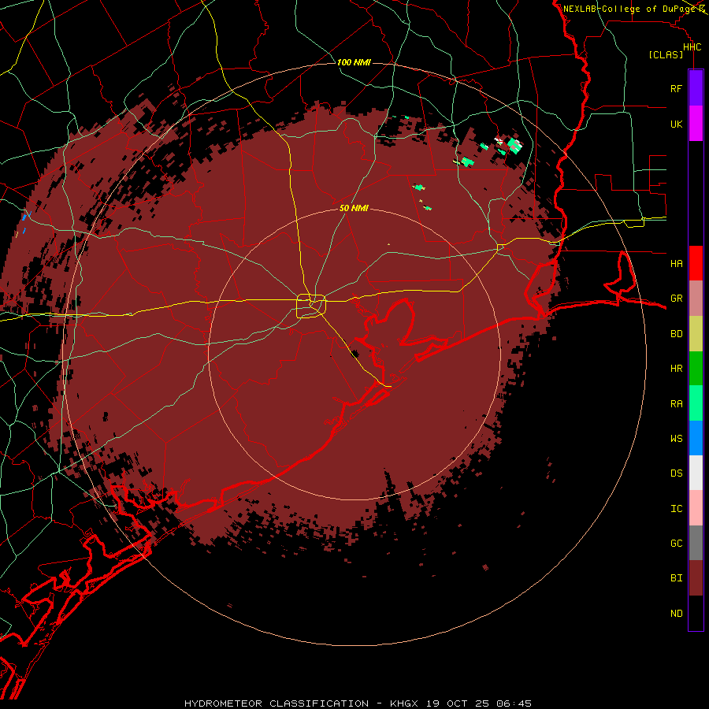Click the GC legend label
Image resolution: width=709 pixels, height=709 pixels.
[x=676, y=544]
